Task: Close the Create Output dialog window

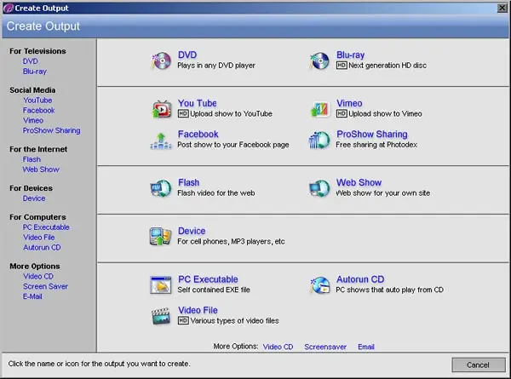Action: [x=502, y=8]
